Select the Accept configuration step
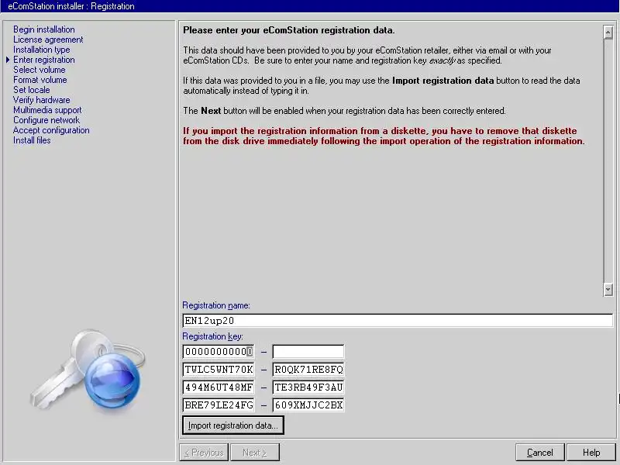Viewport: 620px width, 465px height. tap(51, 130)
